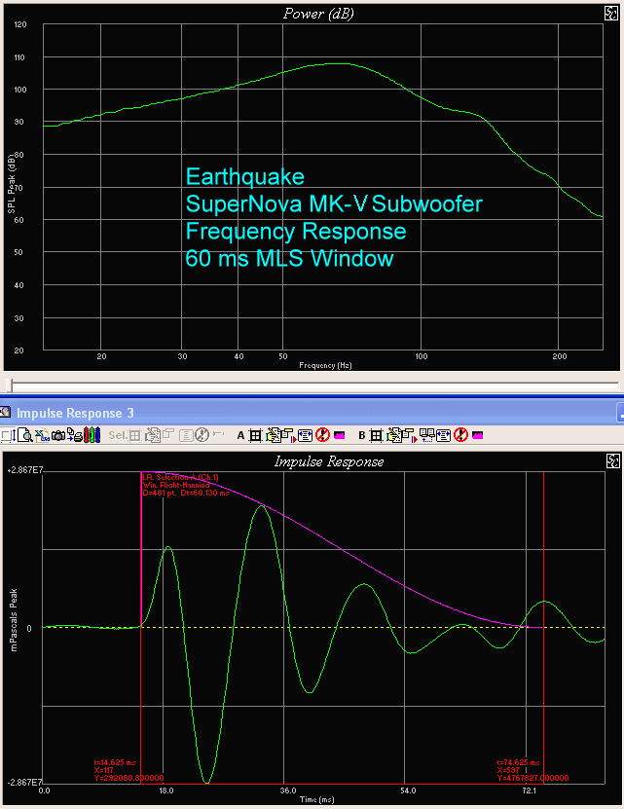
Task: Click the grayed clock icon
Action: tap(202, 435)
